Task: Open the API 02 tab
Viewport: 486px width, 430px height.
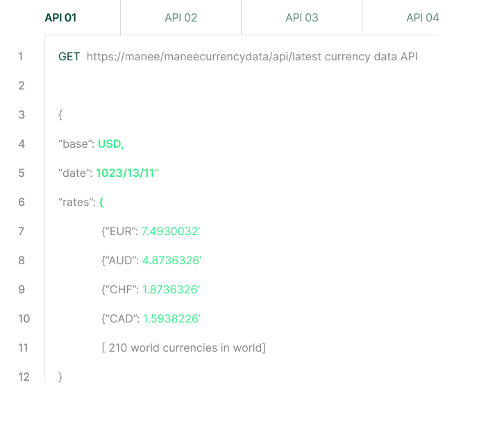Action: point(181,17)
